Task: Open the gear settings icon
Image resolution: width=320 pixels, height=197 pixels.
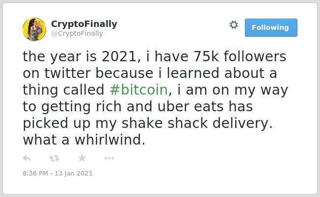Action: (x=234, y=25)
